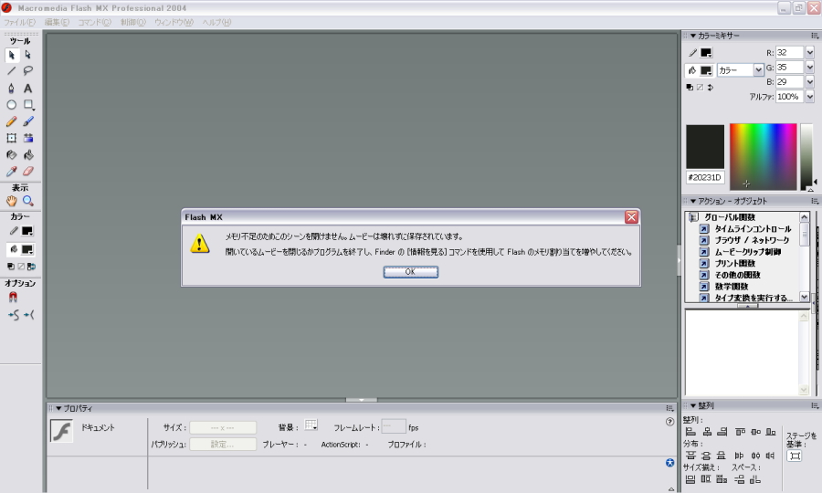Click the Smooth option icon in toolbox
Screen dimensions: 822x493
pyautogui.click(x=13, y=315)
